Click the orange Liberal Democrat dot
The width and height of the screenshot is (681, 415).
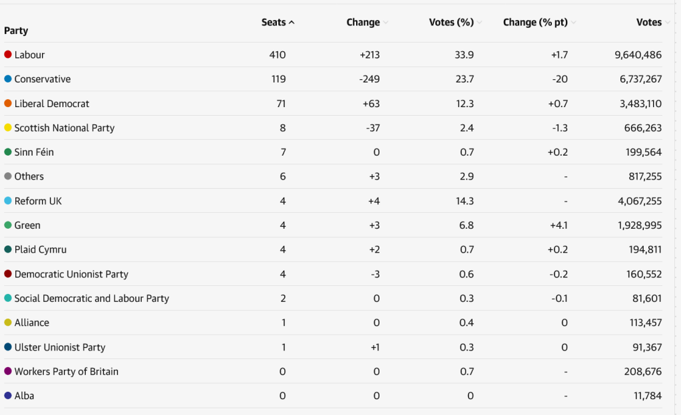8,103
